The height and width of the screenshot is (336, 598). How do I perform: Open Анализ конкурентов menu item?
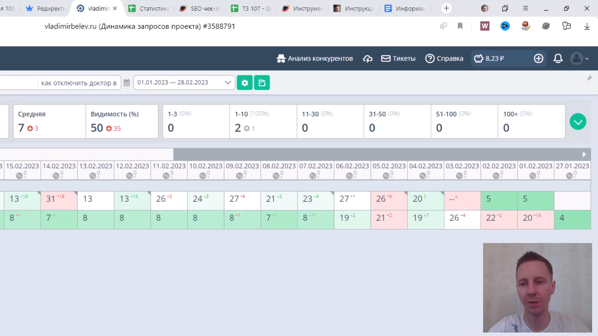[x=315, y=58]
